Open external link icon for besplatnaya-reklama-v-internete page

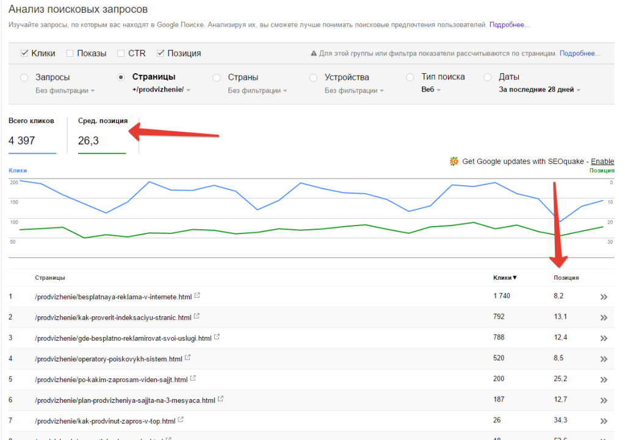[197, 296]
